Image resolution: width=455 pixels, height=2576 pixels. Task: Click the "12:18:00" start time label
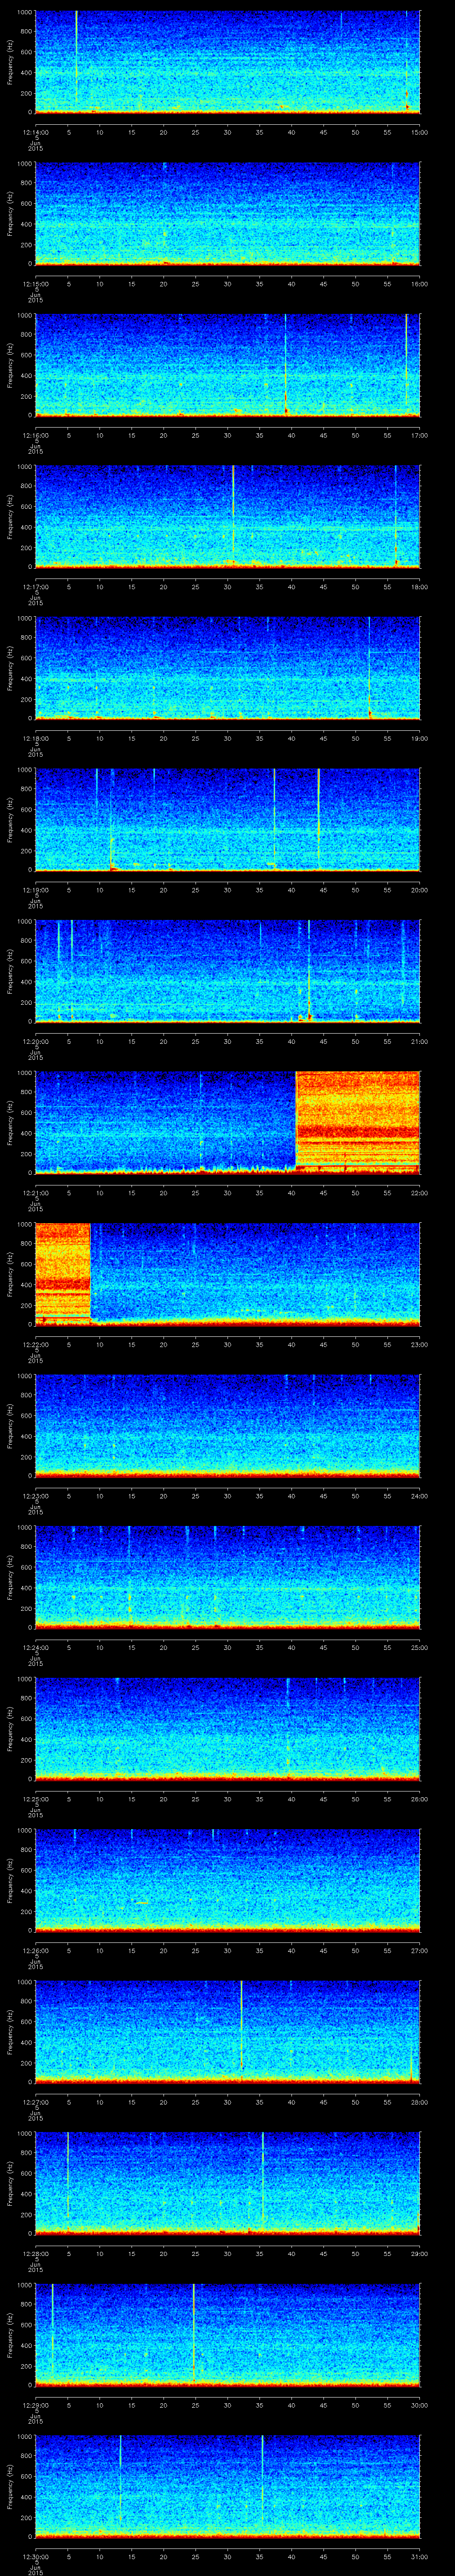(36, 737)
